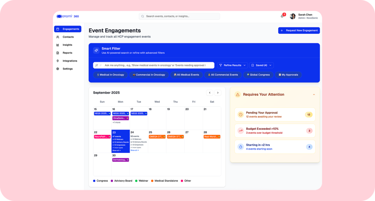Click the onomi 360 logo
This screenshot has height=201, width=375.
tap(67, 16)
